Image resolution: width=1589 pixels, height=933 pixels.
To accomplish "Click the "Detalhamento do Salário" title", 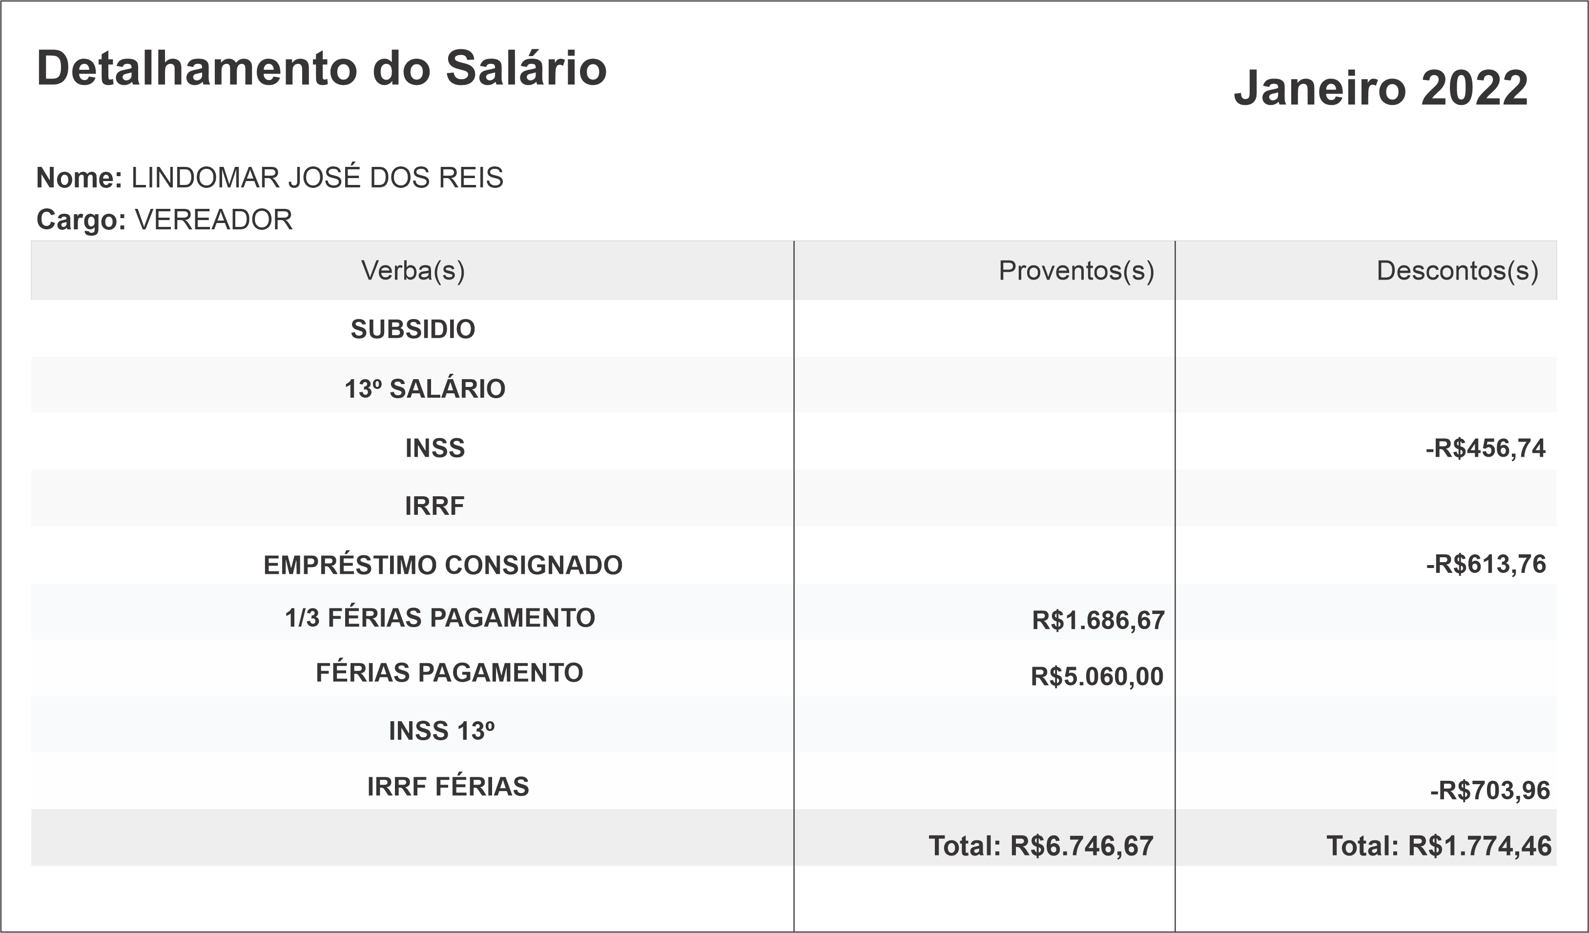I will [322, 68].
